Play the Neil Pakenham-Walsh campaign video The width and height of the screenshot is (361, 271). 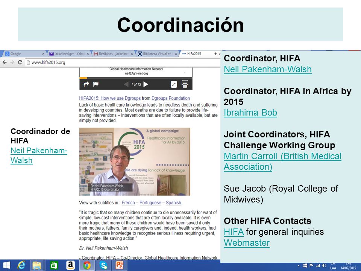coord(135,161)
